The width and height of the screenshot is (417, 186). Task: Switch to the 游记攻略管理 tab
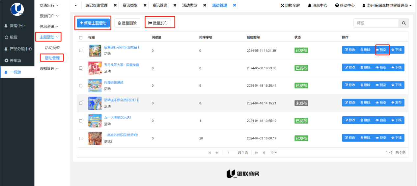click(x=97, y=6)
